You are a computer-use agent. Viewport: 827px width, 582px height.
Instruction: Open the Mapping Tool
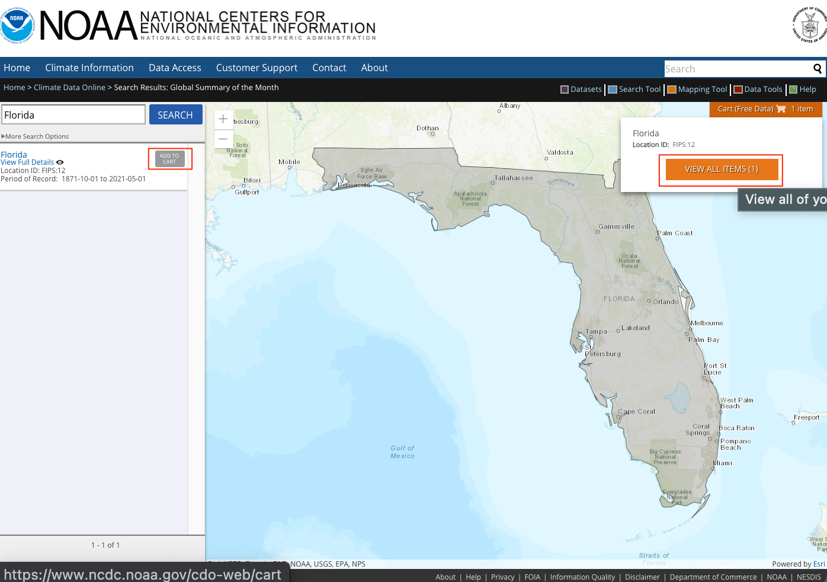(x=702, y=89)
